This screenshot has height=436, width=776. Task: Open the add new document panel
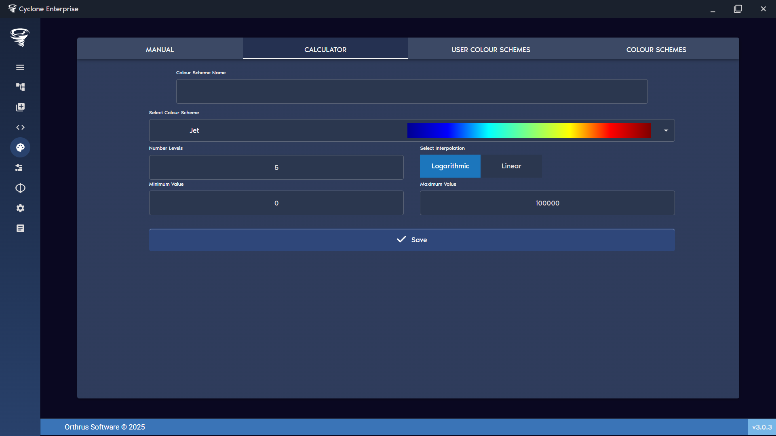[20, 107]
